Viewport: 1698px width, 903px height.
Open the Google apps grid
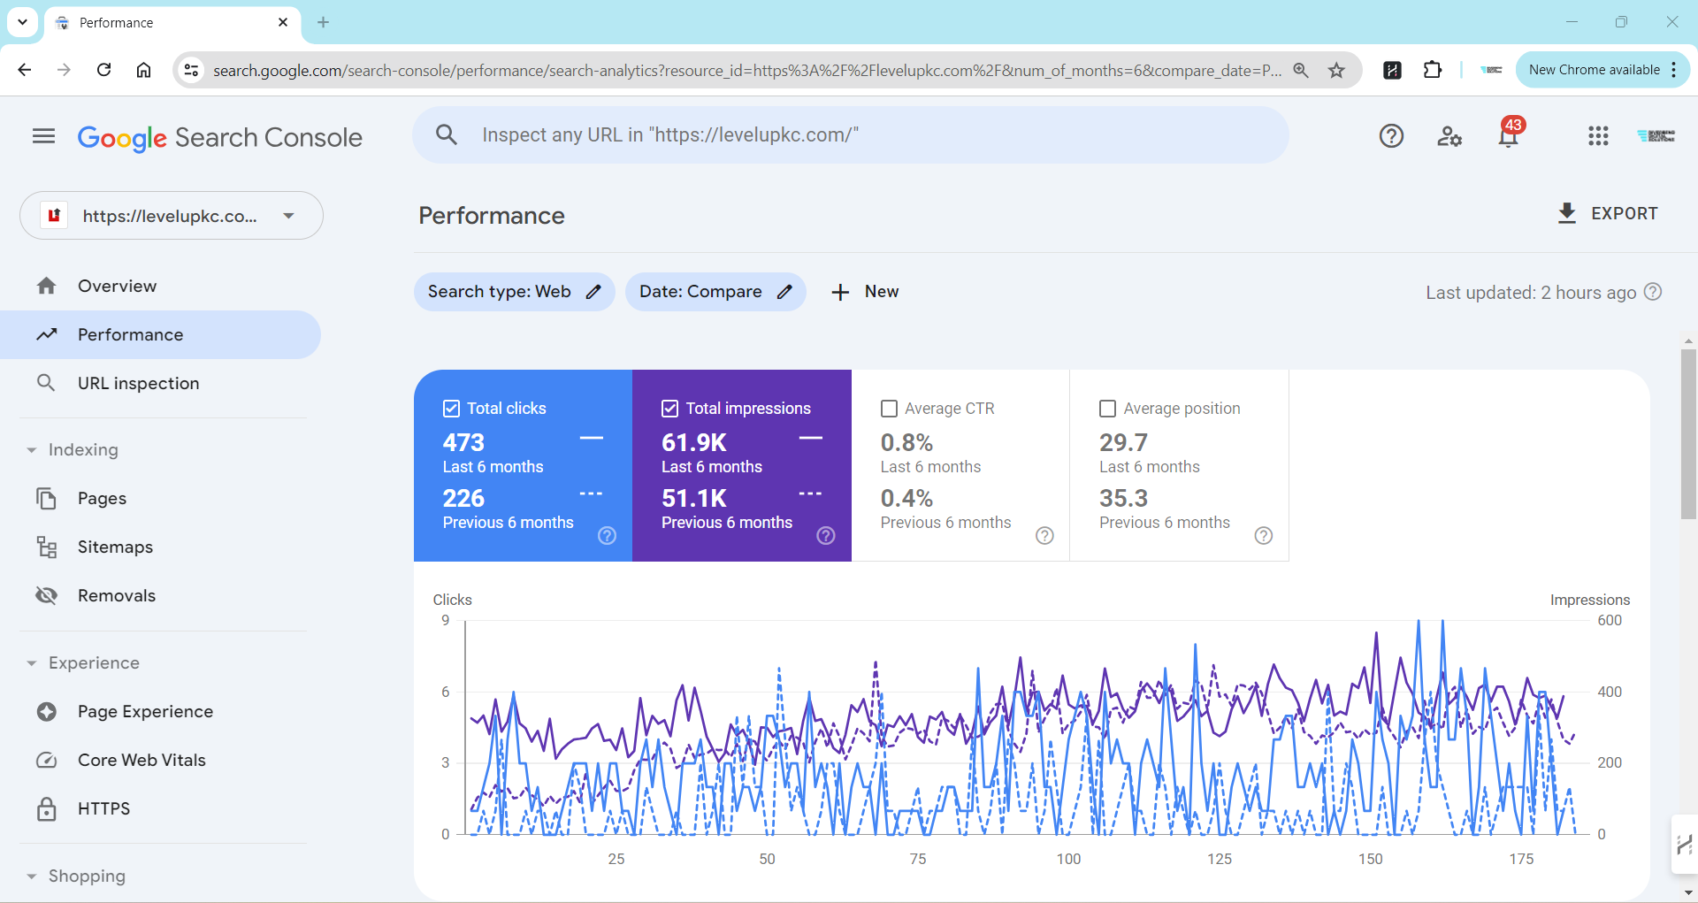(1597, 136)
